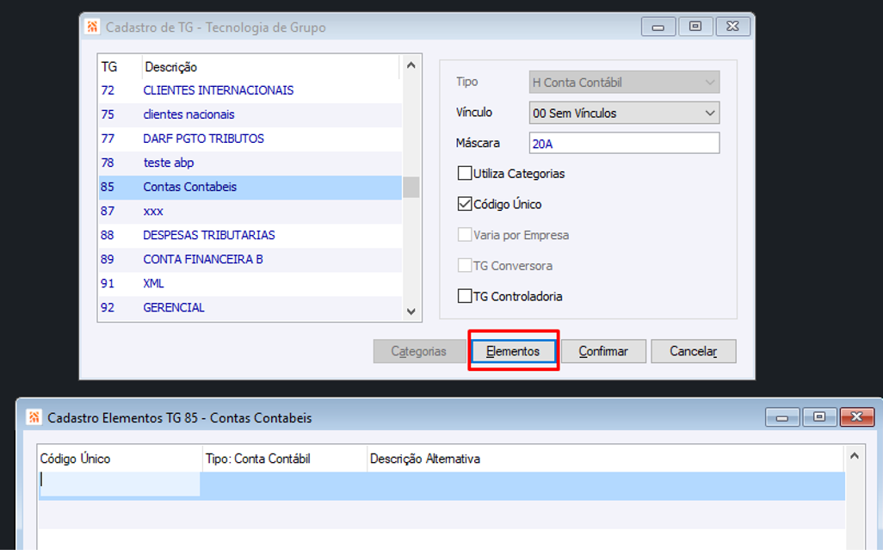Select row 89 CONTA FINANCEIRA B
The image size is (883, 555).
click(250, 260)
